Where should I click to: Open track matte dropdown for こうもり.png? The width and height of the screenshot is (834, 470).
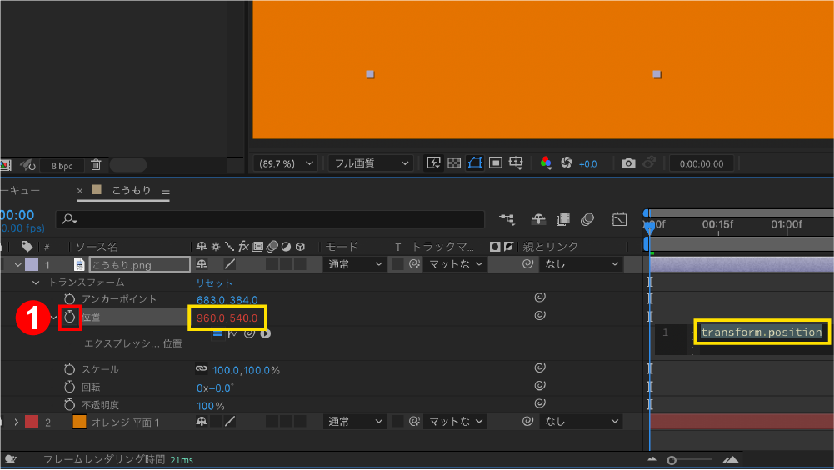(x=455, y=264)
